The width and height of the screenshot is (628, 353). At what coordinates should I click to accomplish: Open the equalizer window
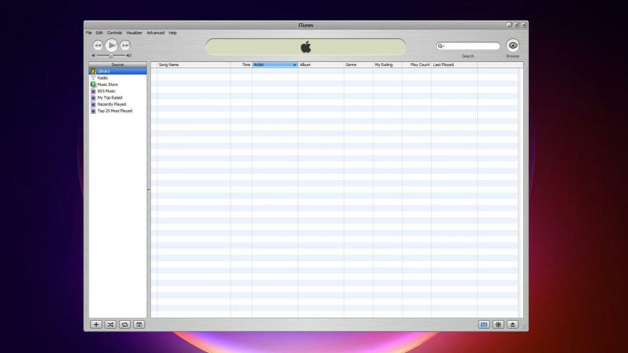point(484,325)
